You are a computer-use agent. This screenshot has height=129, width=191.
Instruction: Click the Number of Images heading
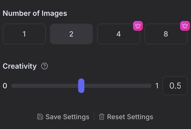pyautogui.click(x=35, y=13)
